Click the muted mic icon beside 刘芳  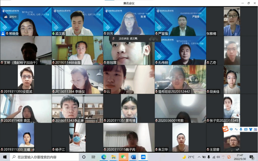pos(105,33)
